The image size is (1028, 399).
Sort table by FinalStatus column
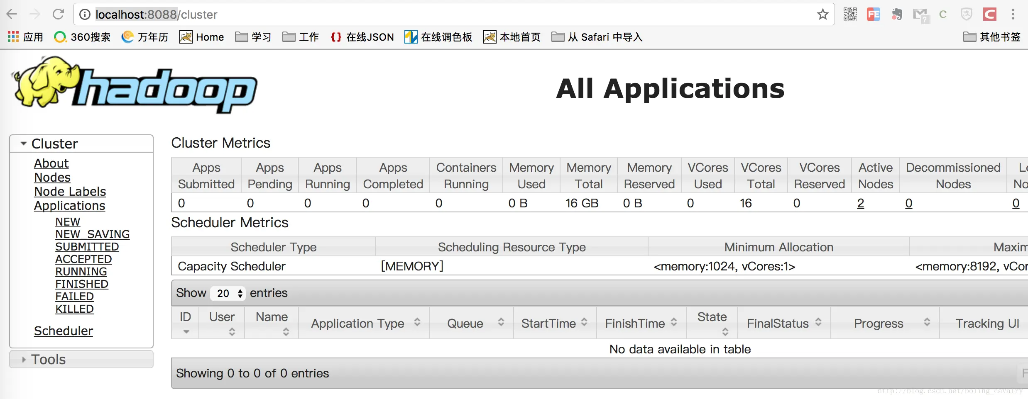[x=784, y=323]
